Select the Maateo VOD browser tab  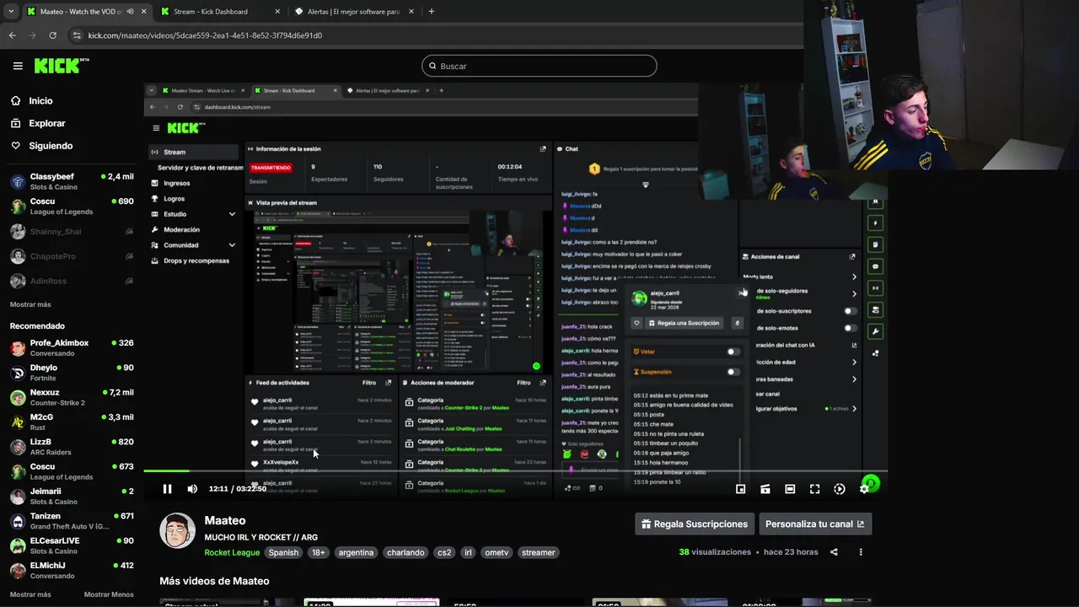pos(80,12)
